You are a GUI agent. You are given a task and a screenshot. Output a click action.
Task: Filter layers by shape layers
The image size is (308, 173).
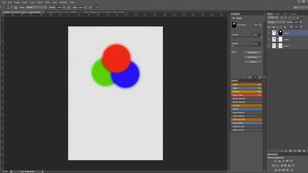click(294, 18)
